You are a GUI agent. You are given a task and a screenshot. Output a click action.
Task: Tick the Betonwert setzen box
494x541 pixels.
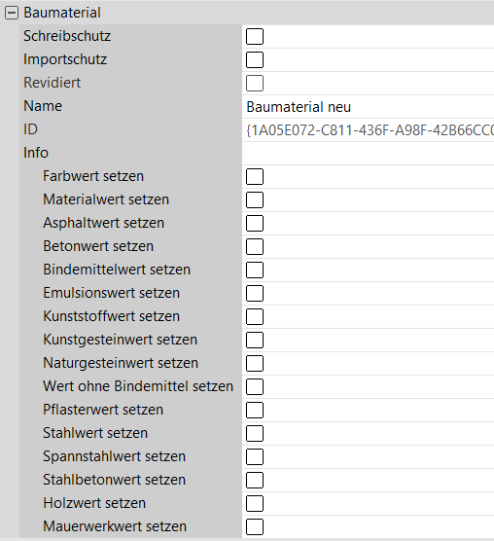click(x=255, y=247)
